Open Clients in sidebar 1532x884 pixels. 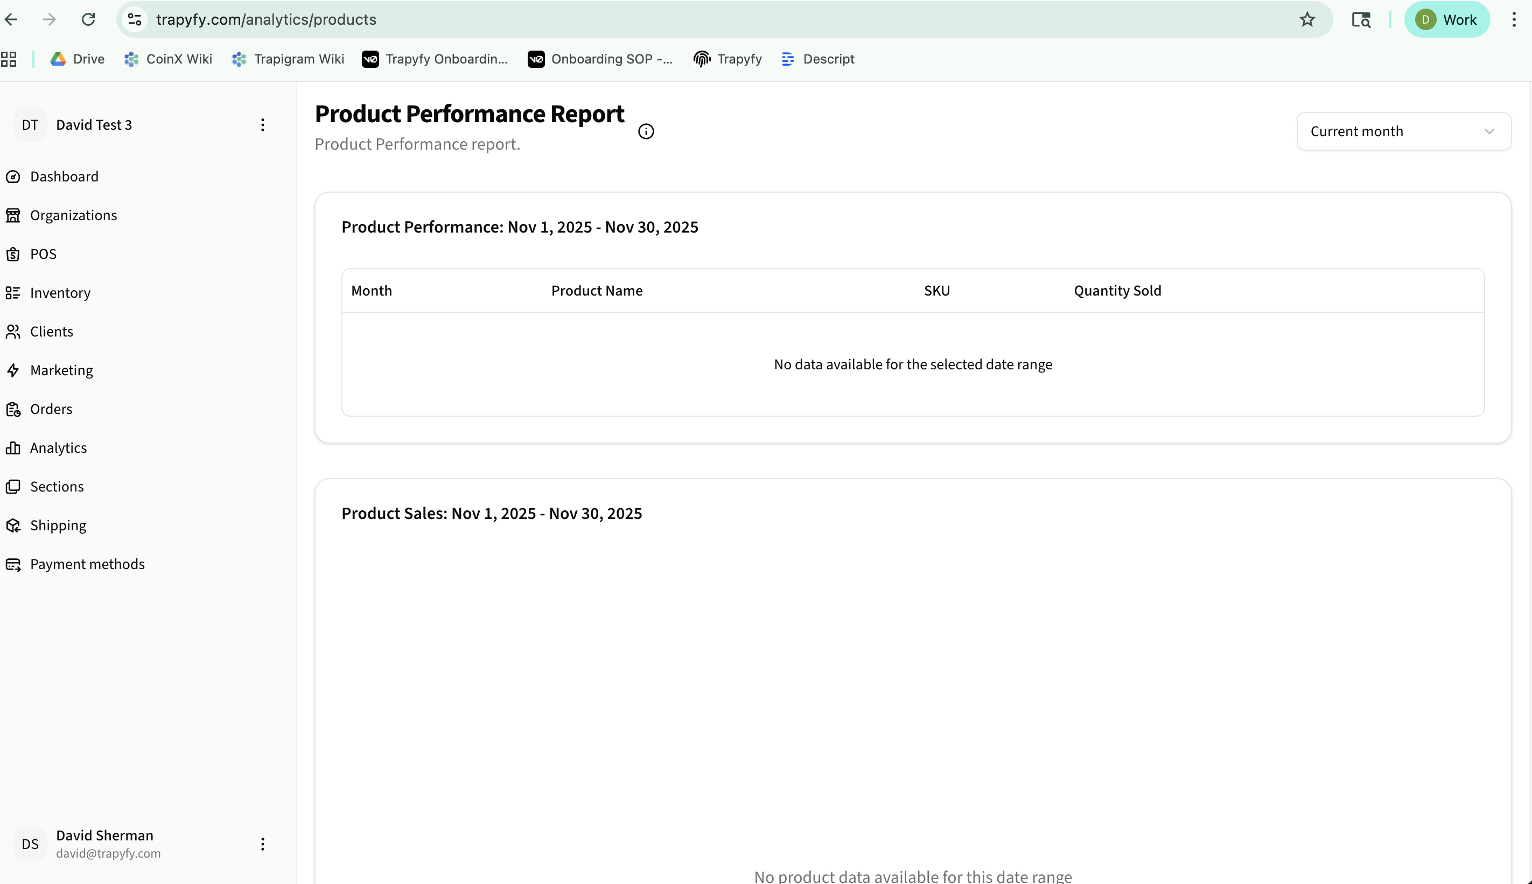[52, 332]
